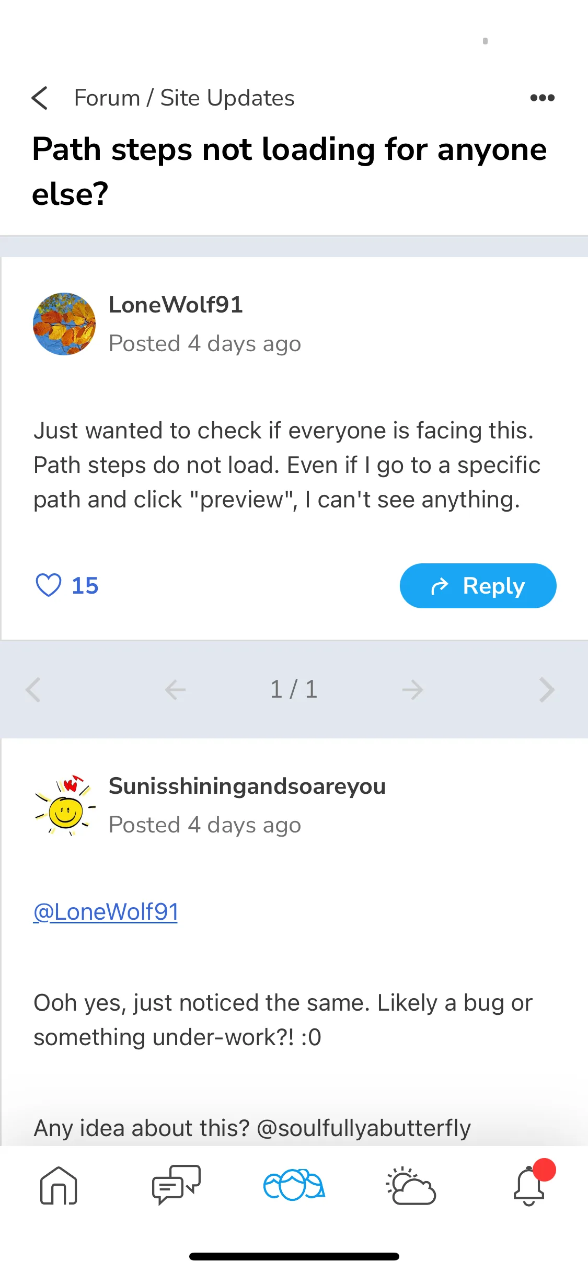Reply to LoneWolf91's post
This screenshot has height=1273, width=588.
tap(478, 586)
